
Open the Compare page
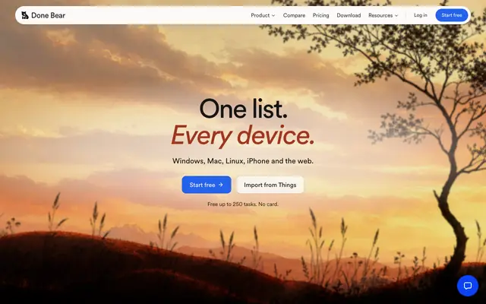[294, 15]
